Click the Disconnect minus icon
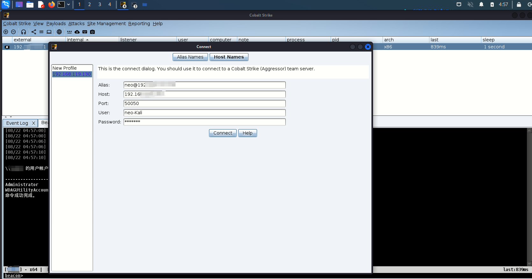Image resolution: width=532 pixels, height=279 pixels. coord(13,32)
